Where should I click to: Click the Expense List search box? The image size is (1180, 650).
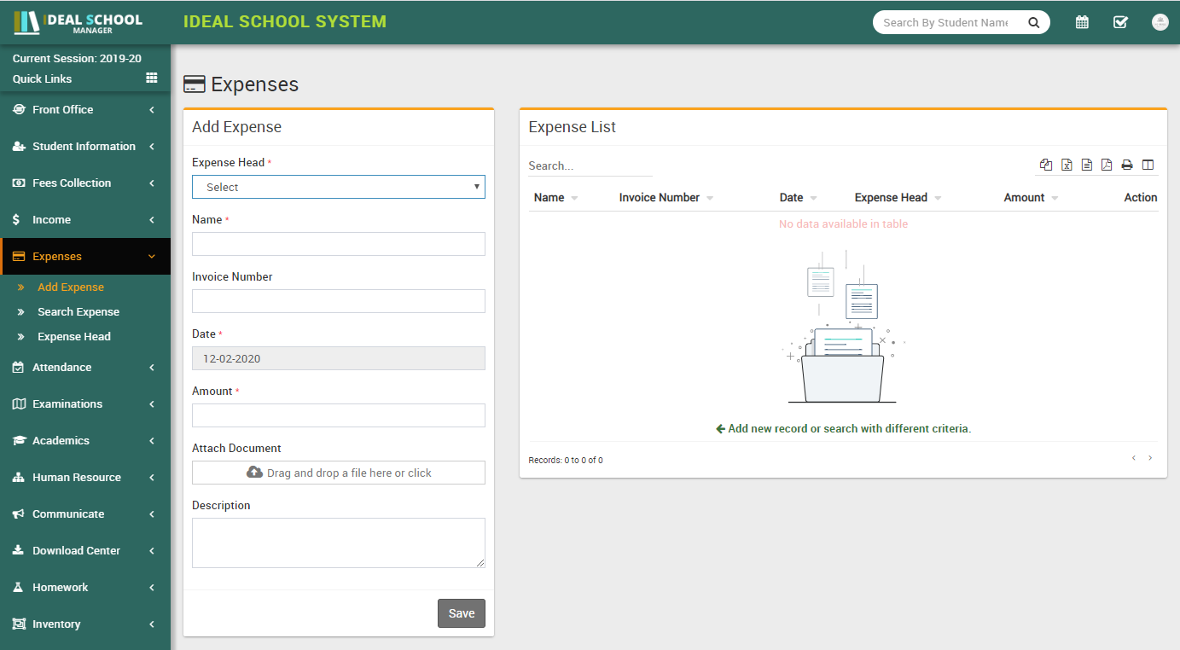[x=590, y=165]
